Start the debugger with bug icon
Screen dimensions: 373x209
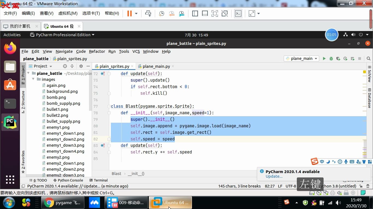(x=331, y=59)
